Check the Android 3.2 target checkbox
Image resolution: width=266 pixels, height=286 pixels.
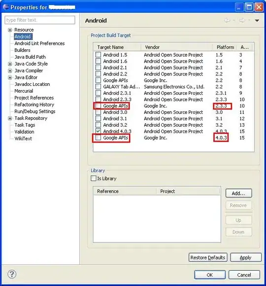click(98, 125)
